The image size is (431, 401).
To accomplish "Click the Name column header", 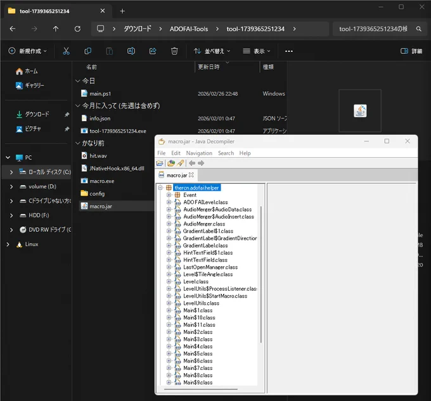I will tap(91, 67).
